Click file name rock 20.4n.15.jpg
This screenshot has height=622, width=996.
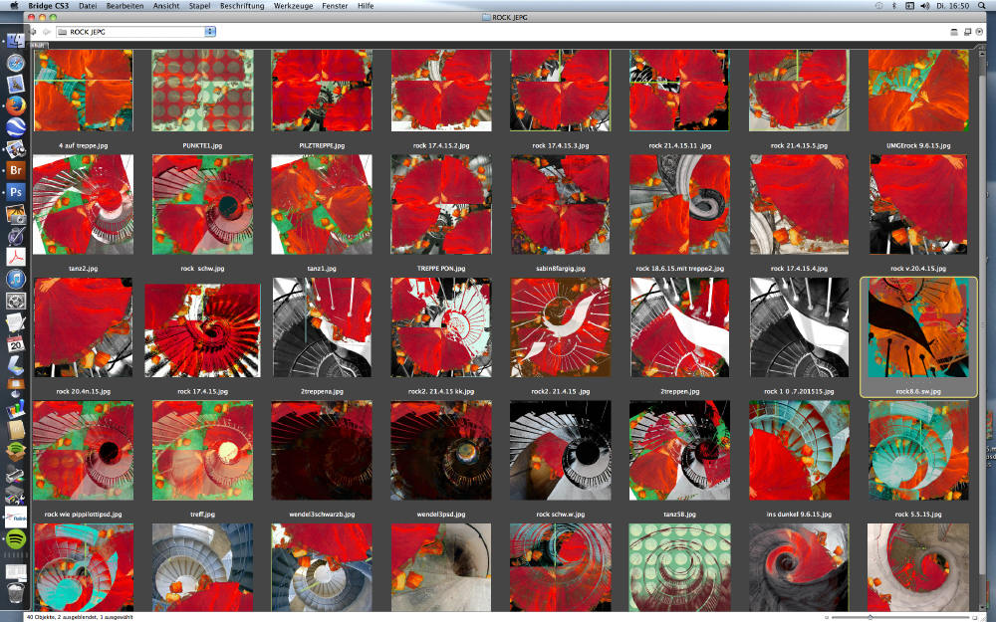click(84, 391)
